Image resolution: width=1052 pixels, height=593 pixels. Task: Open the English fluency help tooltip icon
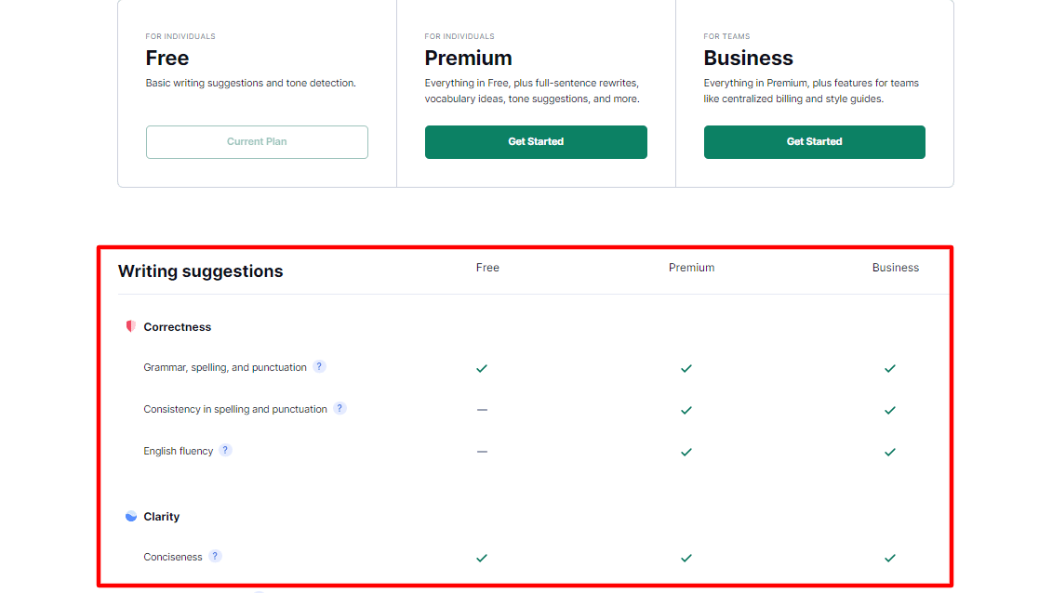[225, 450]
